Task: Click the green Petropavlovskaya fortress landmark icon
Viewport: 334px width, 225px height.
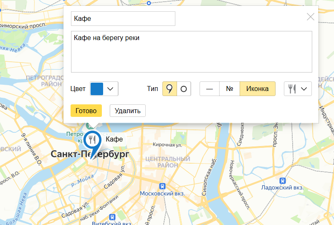Action: coord(89,126)
